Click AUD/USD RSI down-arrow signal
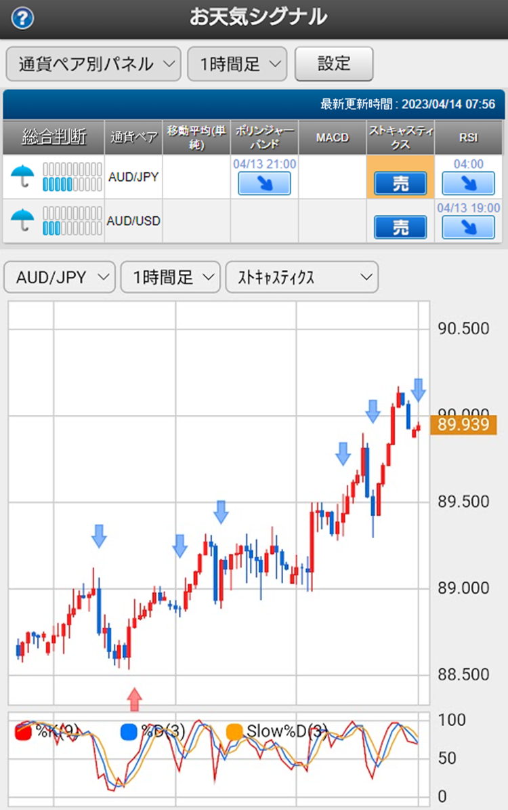508x810 pixels. (468, 227)
